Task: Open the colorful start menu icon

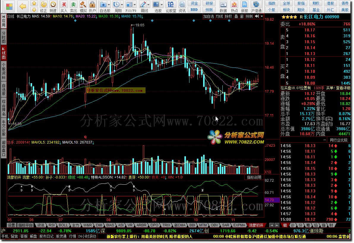Action: [9, 6]
